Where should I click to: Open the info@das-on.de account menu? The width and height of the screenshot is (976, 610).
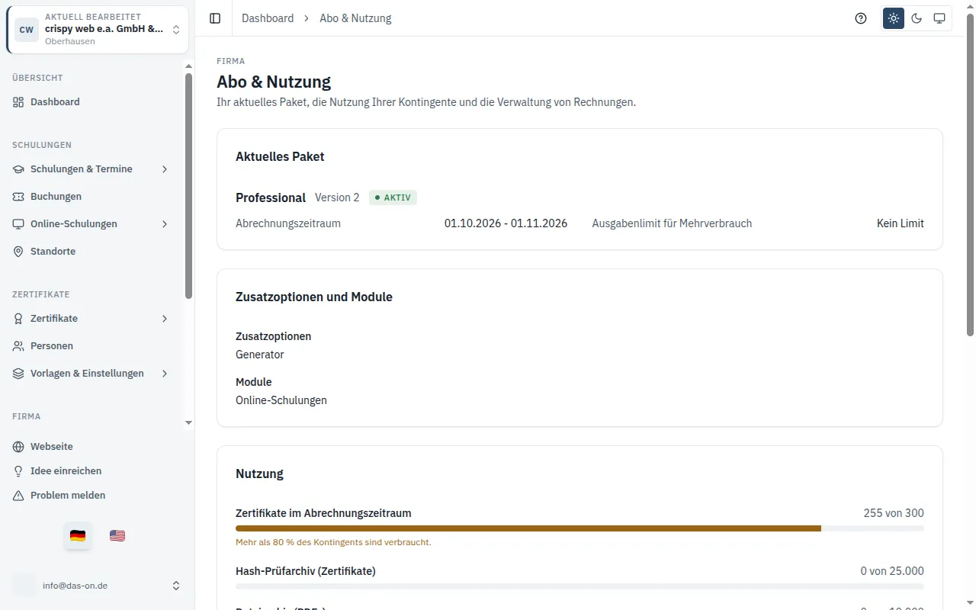98,586
